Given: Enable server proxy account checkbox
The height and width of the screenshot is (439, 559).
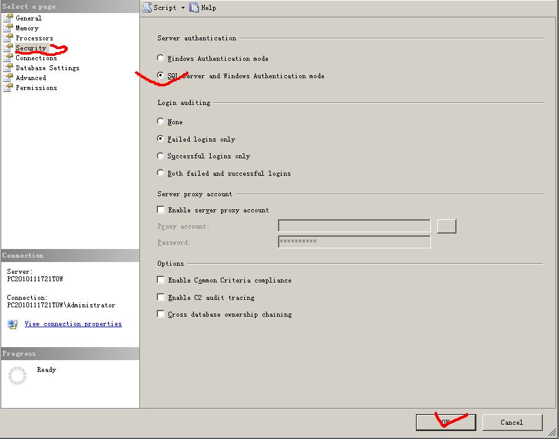Looking at the screenshot, I should 161,210.
